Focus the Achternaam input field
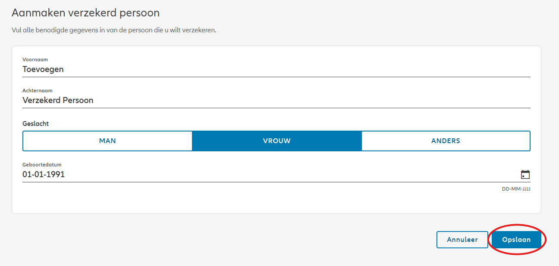Viewport: 559px width, 266px height. tap(276, 100)
